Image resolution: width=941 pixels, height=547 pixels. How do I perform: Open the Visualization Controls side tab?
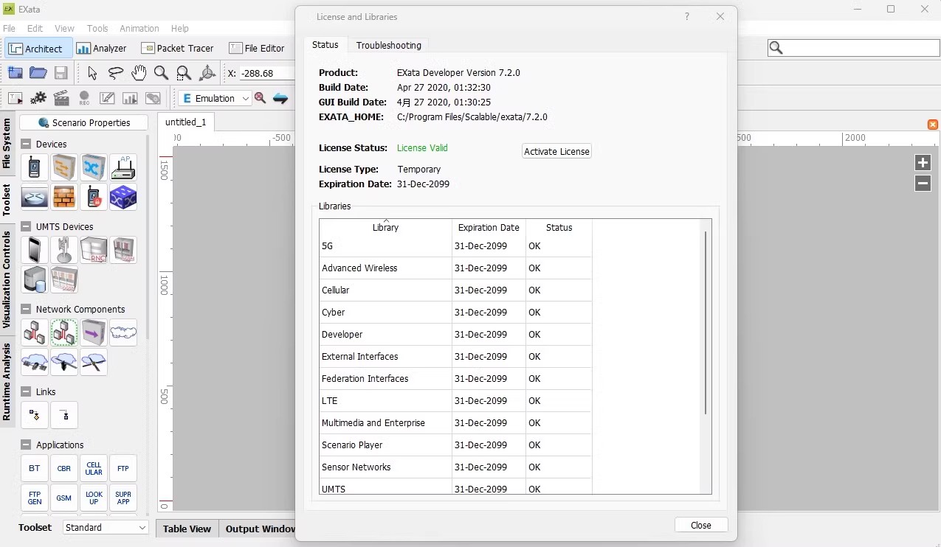7,279
